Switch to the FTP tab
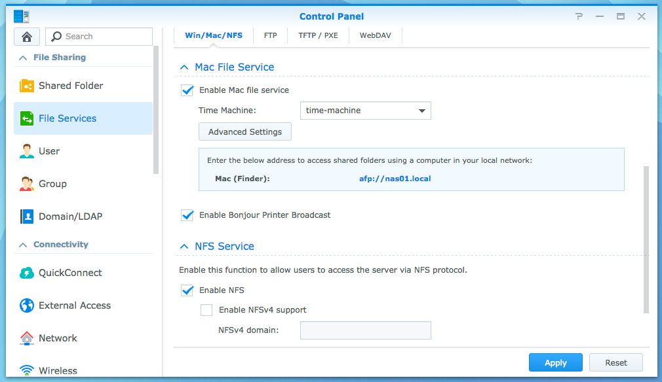Screen dimensions: 662x382 (270, 35)
